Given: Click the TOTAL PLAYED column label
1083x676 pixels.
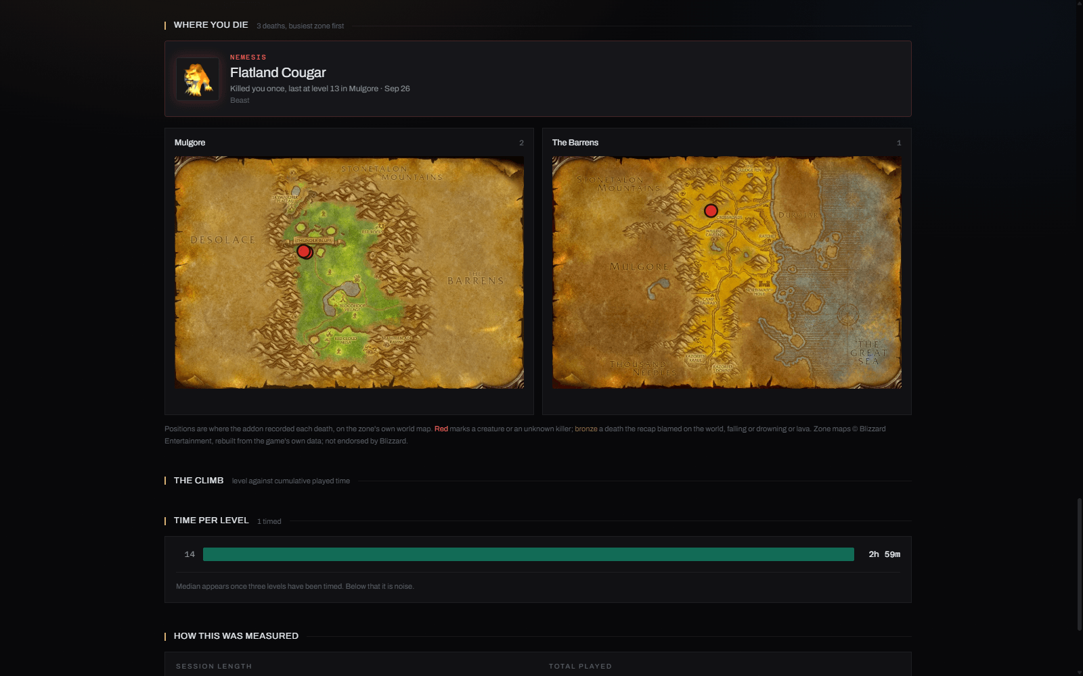Looking at the screenshot, I should coord(580,667).
